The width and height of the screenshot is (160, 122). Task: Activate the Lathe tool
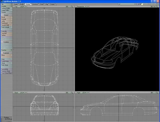pyautogui.click(x=6, y=21)
